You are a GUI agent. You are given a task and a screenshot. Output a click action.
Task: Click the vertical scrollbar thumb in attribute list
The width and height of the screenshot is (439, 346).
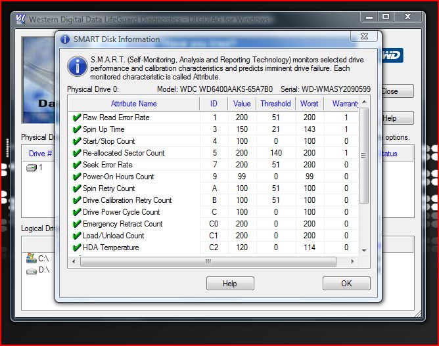(363, 156)
